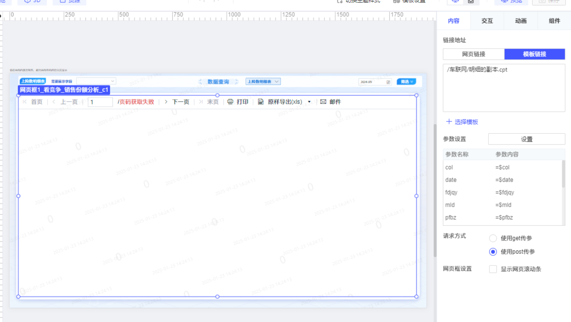Select the 使用post传参 radio button
571x322 pixels.
[493, 252]
